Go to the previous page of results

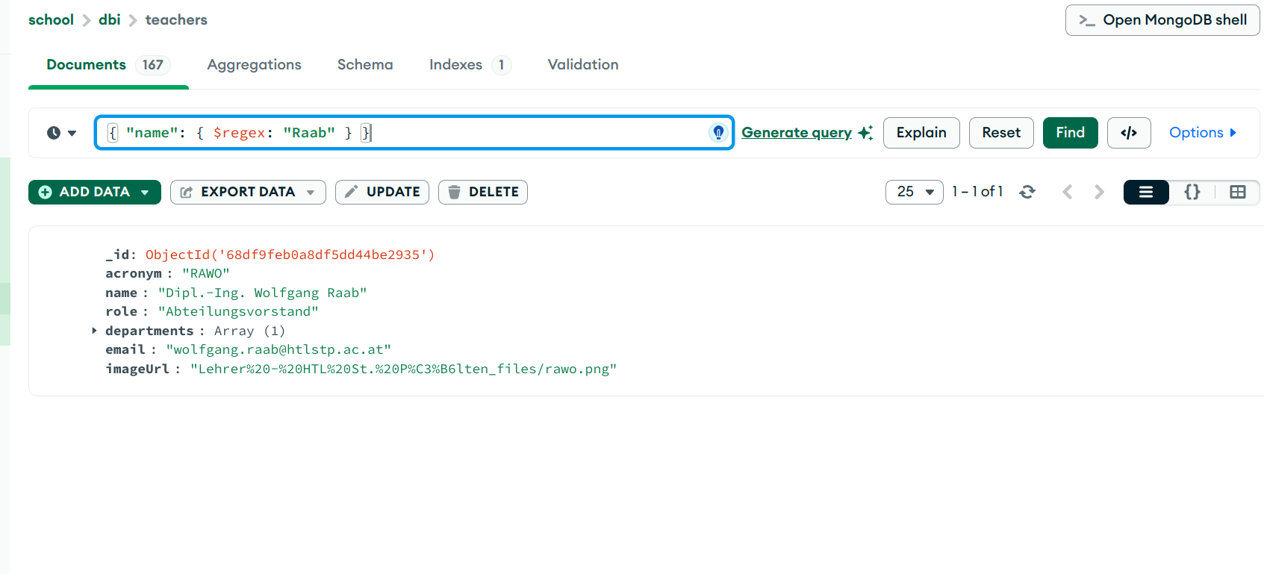[1068, 192]
